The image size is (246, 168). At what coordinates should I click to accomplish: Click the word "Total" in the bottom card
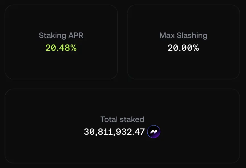click(109, 119)
